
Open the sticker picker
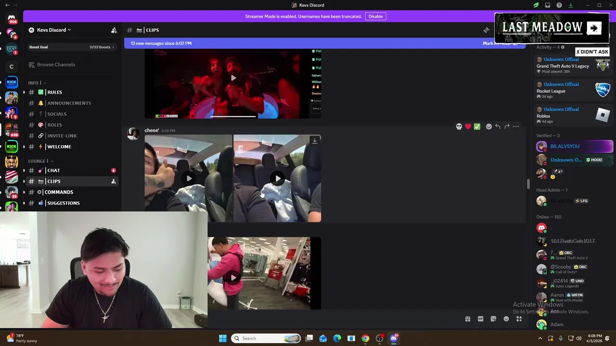pyautogui.click(x=493, y=319)
